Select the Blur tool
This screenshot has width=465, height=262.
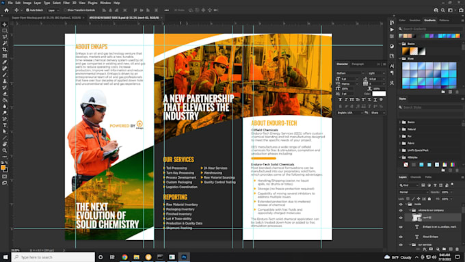click(x=5, y=106)
